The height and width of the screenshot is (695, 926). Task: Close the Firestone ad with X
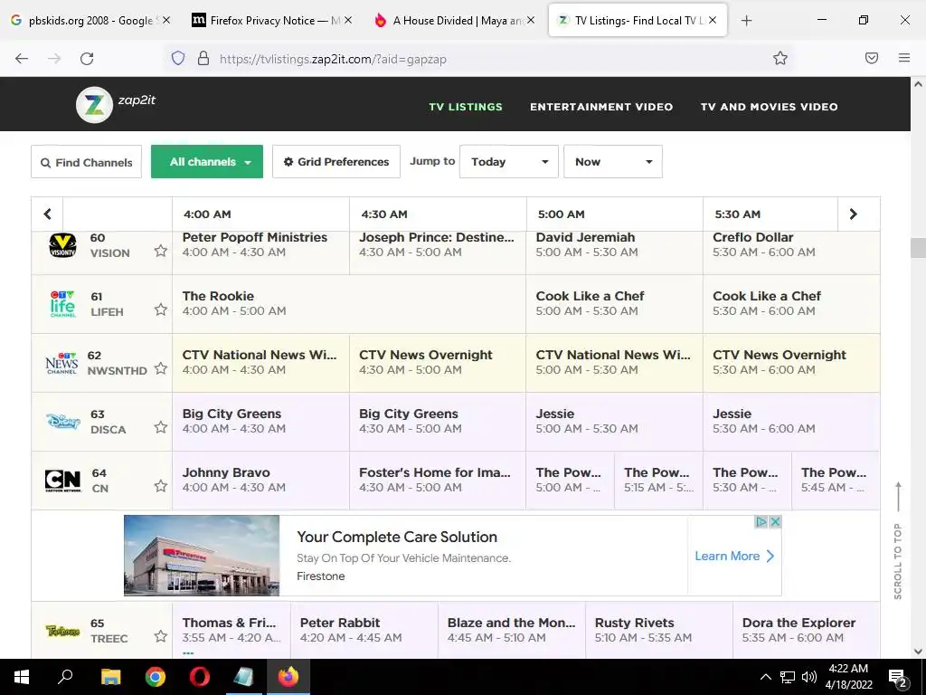coord(775,522)
